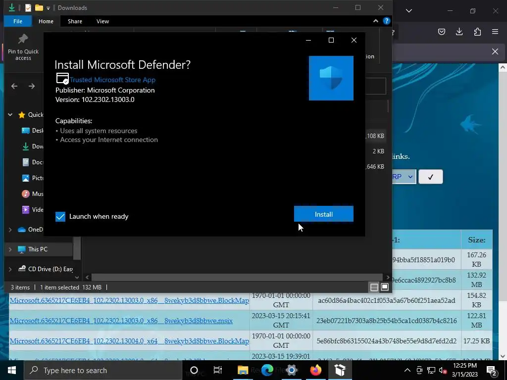Click Pin to Quick access icon

point(23,47)
